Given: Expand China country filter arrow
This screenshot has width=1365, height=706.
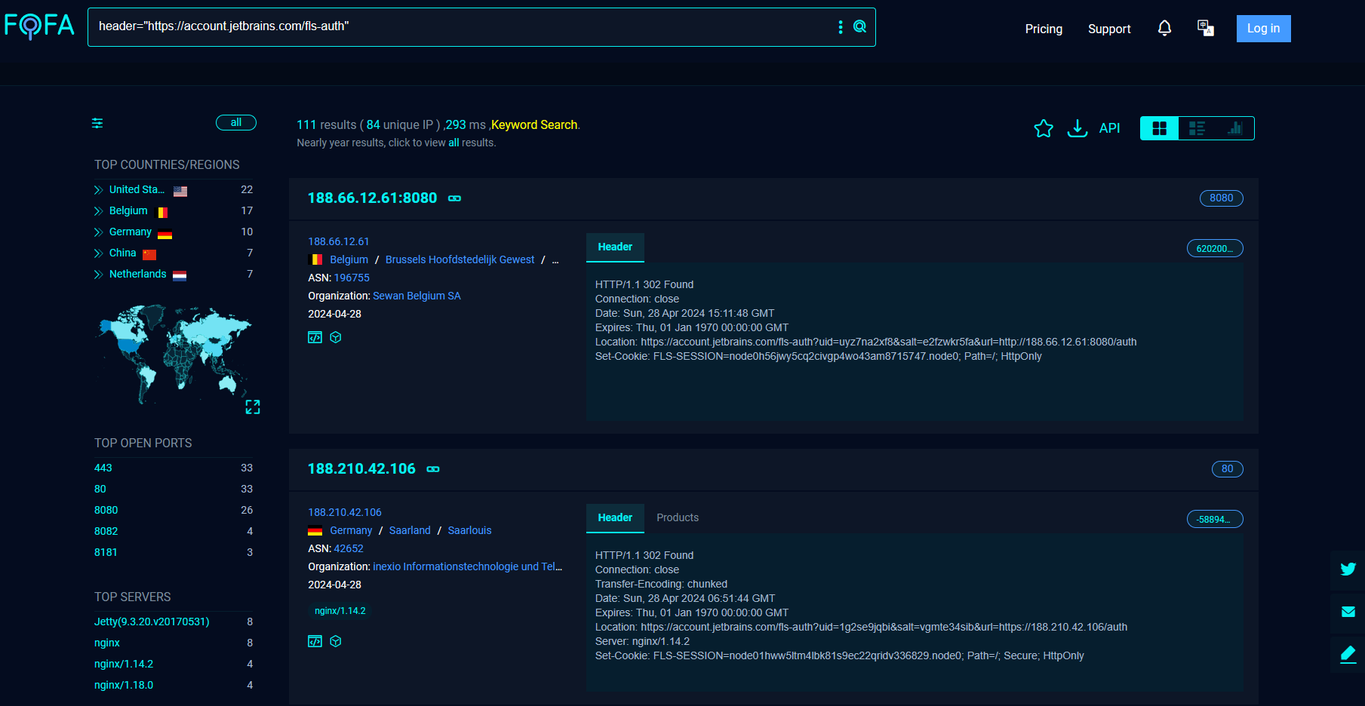Looking at the screenshot, I should pyautogui.click(x=98, y=253).
